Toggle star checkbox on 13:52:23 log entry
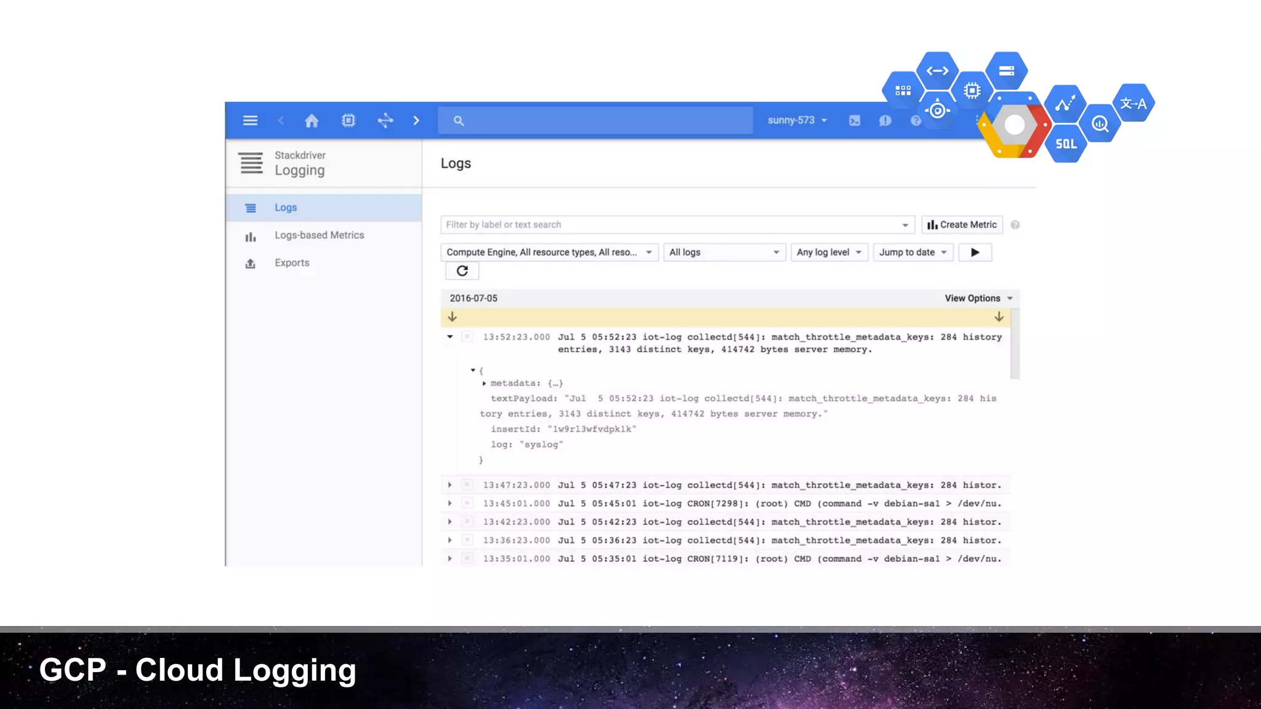This screenshot has height=709, width=1261. click(467, 337)
